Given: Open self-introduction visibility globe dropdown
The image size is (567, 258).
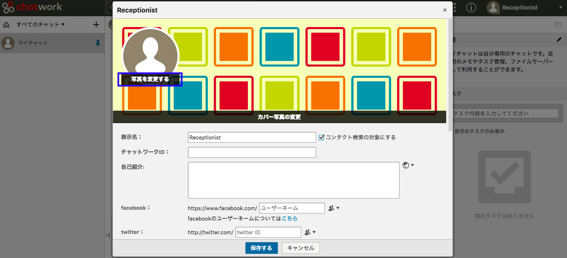Looking at the screenshot, I should coord(408,165).
